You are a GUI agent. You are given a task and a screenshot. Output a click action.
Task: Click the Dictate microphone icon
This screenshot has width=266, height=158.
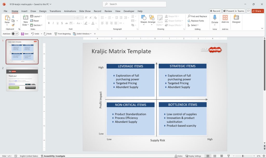click(x=215, y=17)
